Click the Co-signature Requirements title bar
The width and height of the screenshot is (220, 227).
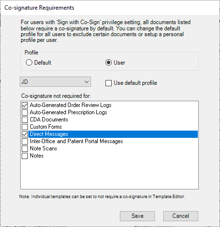pos(110,8)
